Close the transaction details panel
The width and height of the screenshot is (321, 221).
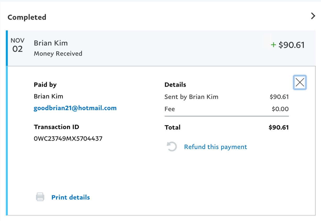tap(300, 82)
